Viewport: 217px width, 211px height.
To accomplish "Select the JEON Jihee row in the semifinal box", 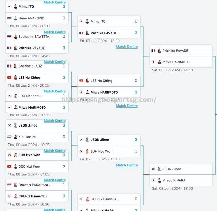I will 181,169.
